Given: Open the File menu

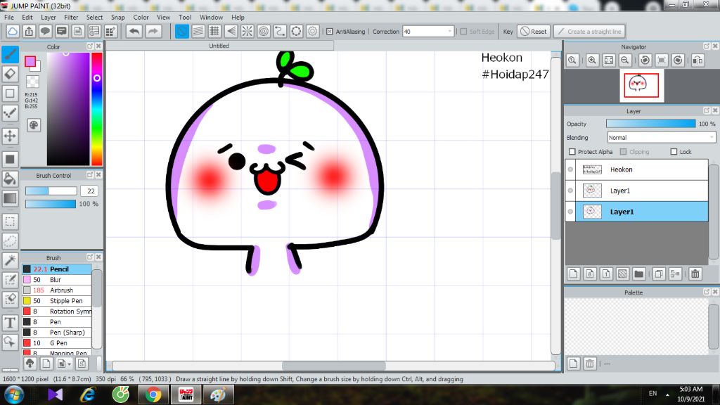Looking at the screenshot, I should (x=9, y=17).
